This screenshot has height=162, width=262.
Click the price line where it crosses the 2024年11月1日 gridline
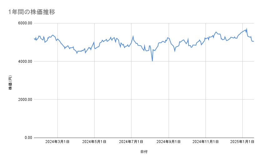tap(205, 38)
